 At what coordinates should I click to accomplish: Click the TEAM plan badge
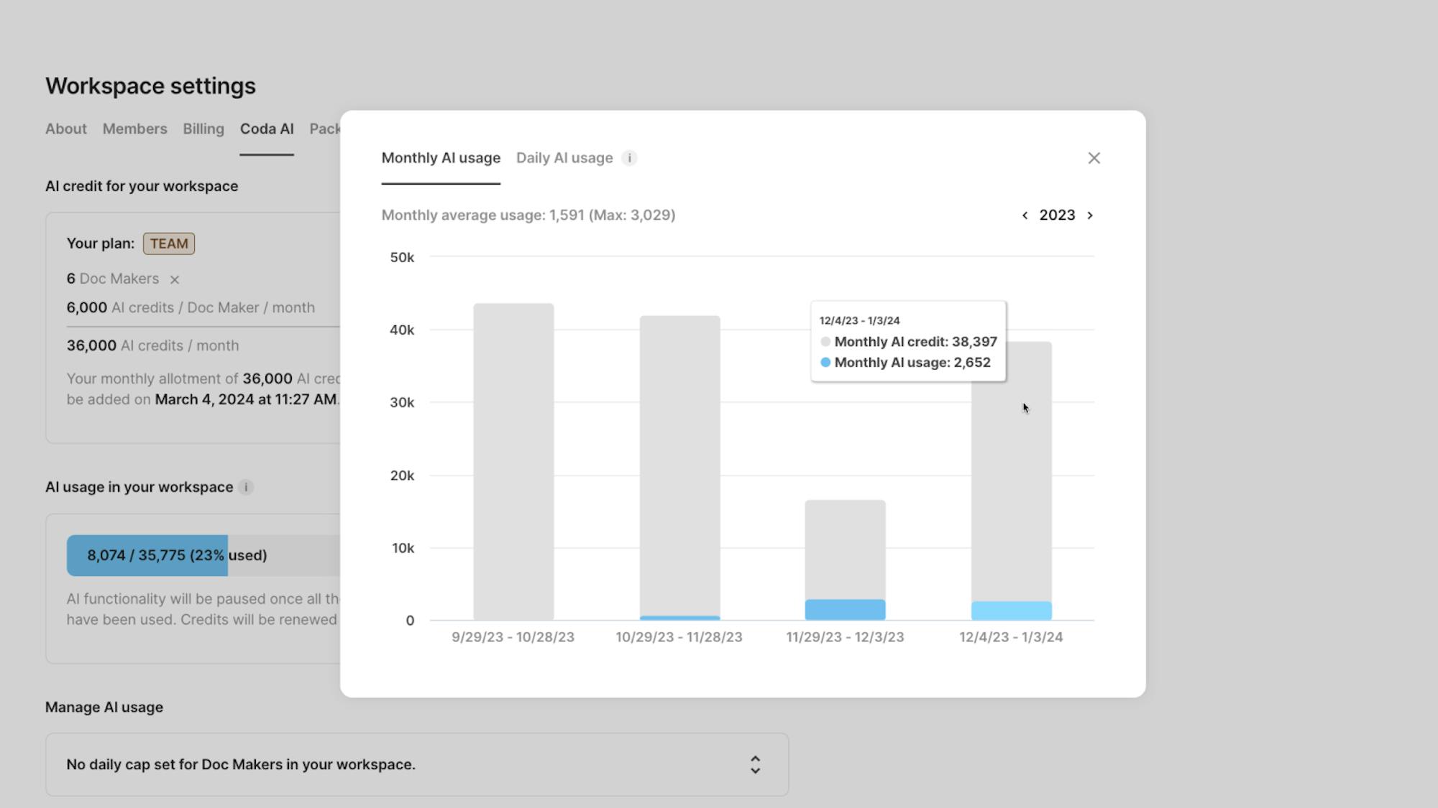pos(169,243)
